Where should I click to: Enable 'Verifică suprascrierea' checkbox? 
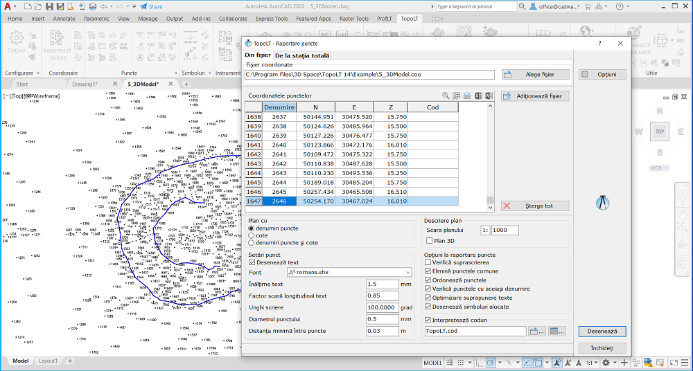coord(428,262)
